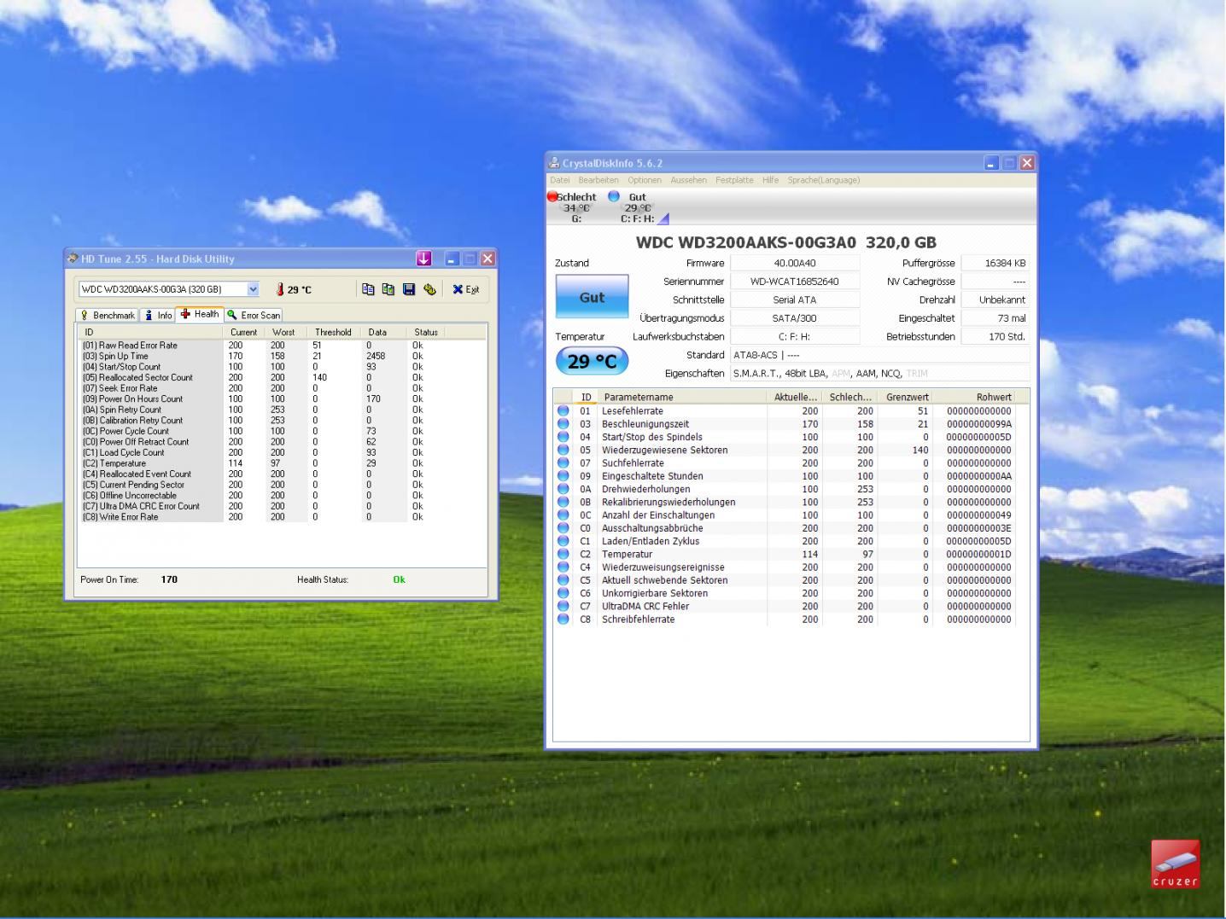Click the Übertragungsmodus field SATA/300
The width and height of the screenshot is (1226, 919).
click(x=794, y=318)
